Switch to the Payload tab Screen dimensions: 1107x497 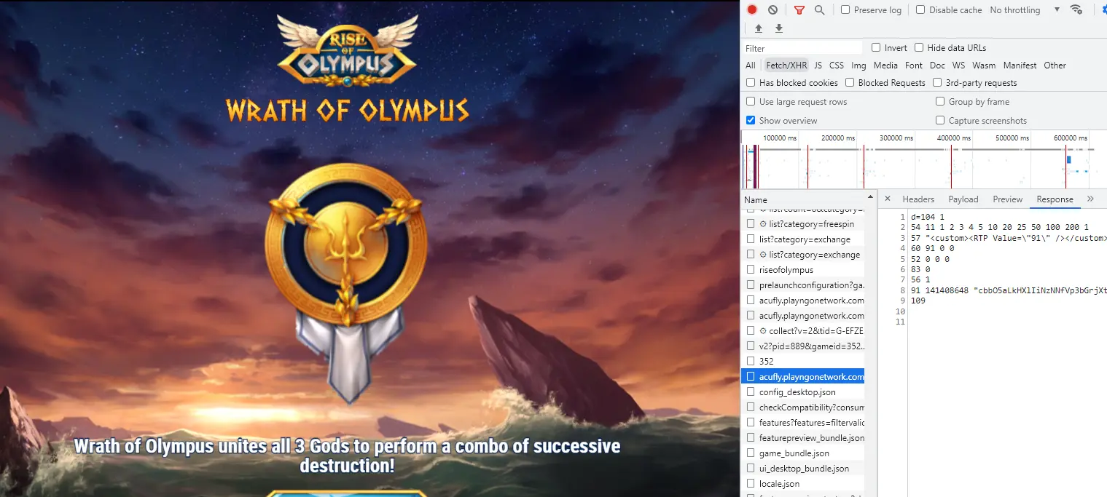point(963,199)
